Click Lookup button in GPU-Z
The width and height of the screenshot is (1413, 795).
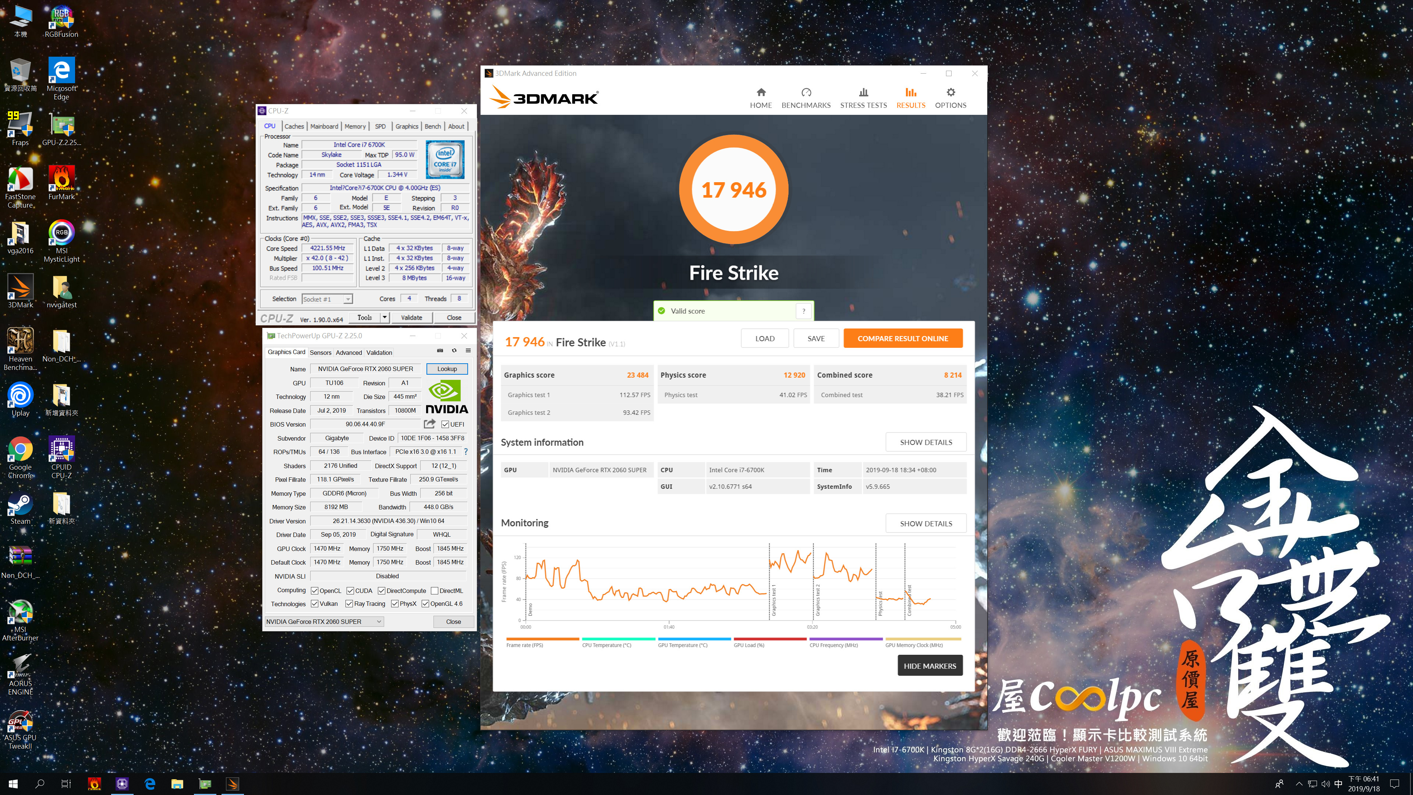pyautogui.click(x=447, y=369)
